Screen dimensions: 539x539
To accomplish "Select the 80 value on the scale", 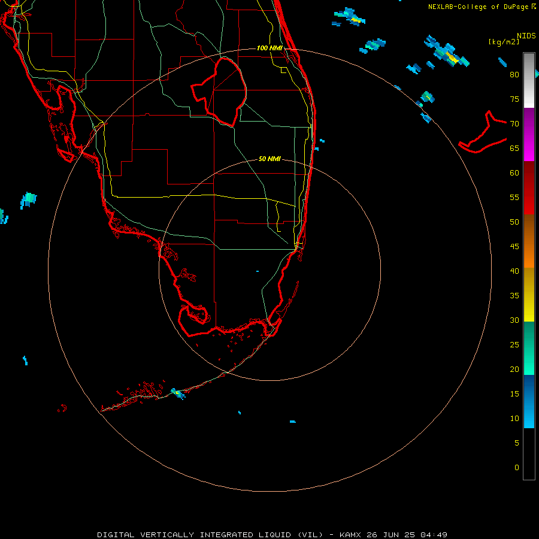I will [514, 75].
